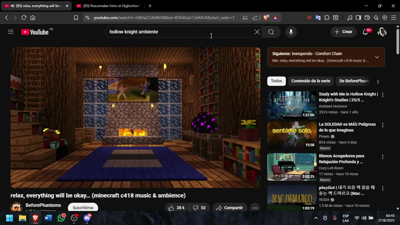Click the Minecraft video player

(x=136, y=117)
